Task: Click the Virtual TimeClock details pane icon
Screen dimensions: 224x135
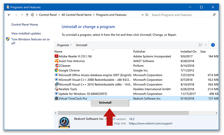Action: [x=64, y=122]
